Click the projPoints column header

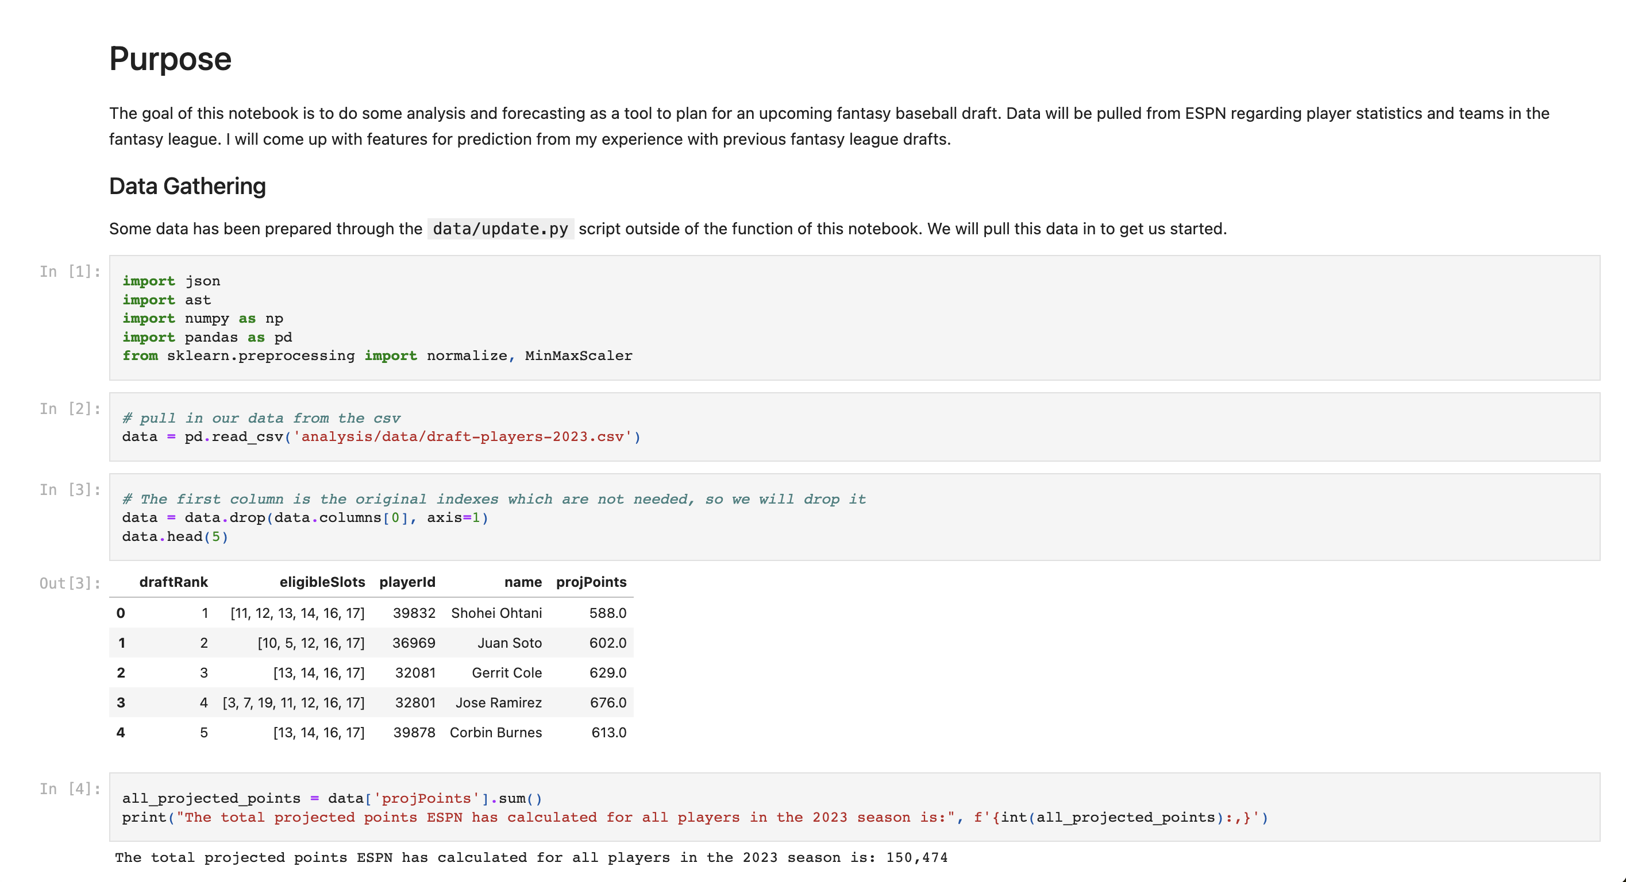point(591,582)
